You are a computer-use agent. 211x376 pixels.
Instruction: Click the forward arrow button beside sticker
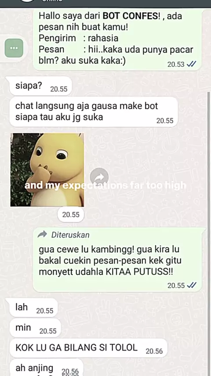[x=99, y=177]
